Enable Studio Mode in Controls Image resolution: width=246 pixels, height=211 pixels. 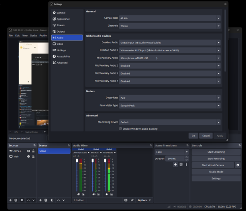216,172
